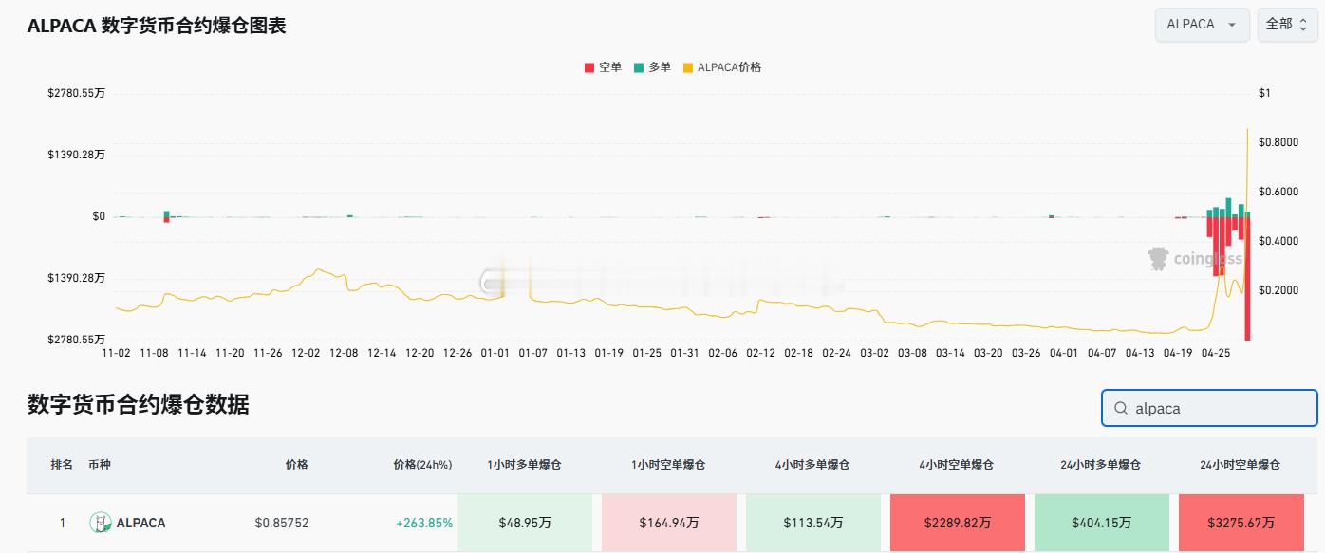1325x553 pixels.
Task: Click the $0.8000 price axis label
Action: (1278, 142)
